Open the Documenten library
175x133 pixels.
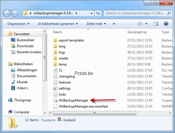pyautogui.click(x=27, y=76)
